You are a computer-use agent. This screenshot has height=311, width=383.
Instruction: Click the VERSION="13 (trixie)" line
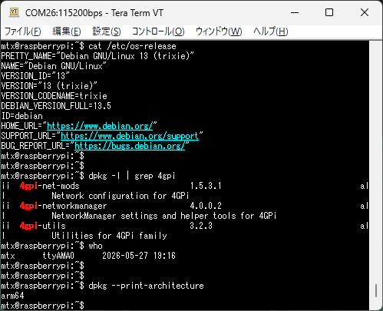tap(49, 86)
